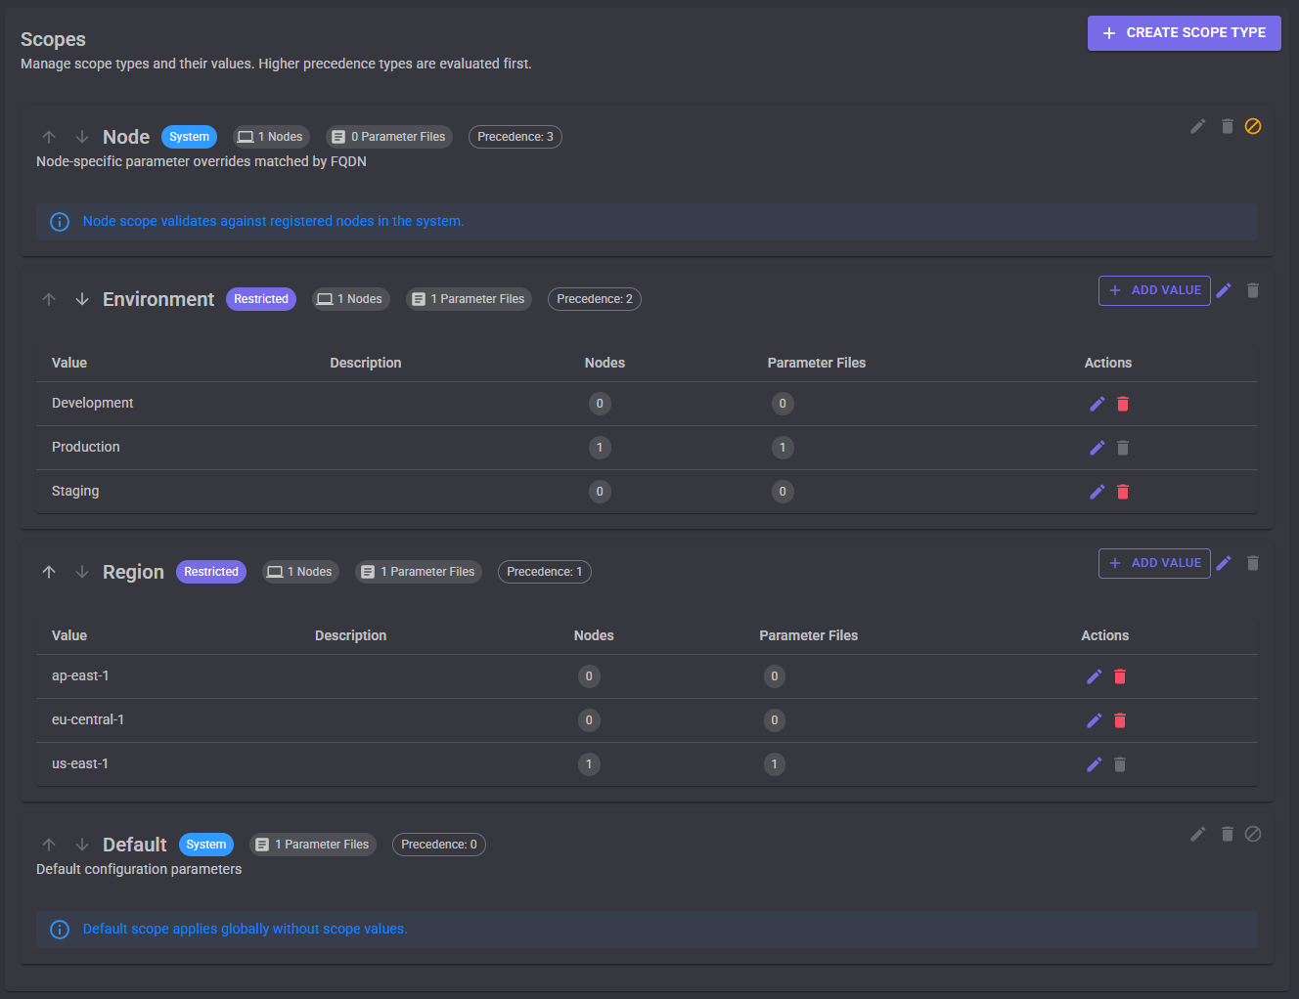
Task: Move Environment scope down in precedence
Action: tap(82, 299)
